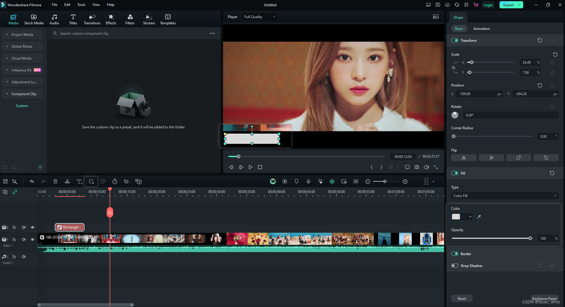Expand the Influence Kit folder
Viewport: 565px width, 307px height.
[x=7, y=70]
